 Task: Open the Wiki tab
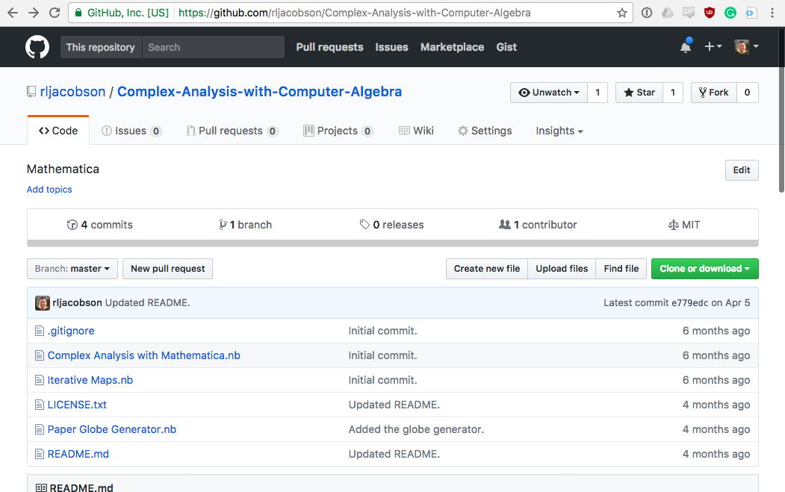416,131
